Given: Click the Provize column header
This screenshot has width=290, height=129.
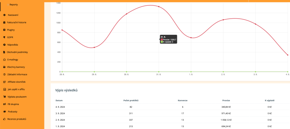Looking at the screenshot, I should click(x=226, y=100).
